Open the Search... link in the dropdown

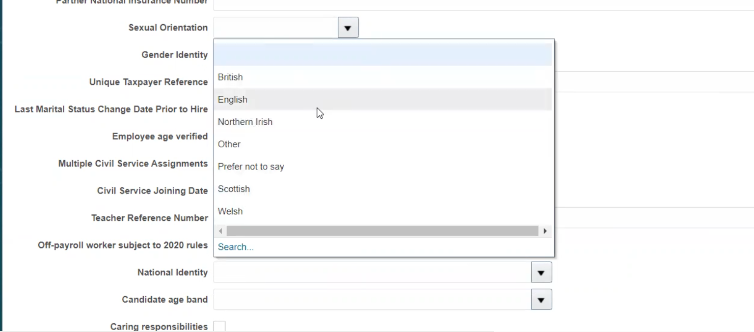(x=236, y=247)
